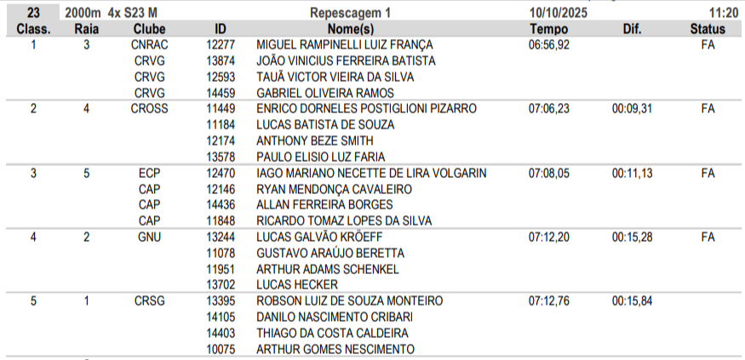Click the 'Nome(s)' column header

(x=351, y=29)
